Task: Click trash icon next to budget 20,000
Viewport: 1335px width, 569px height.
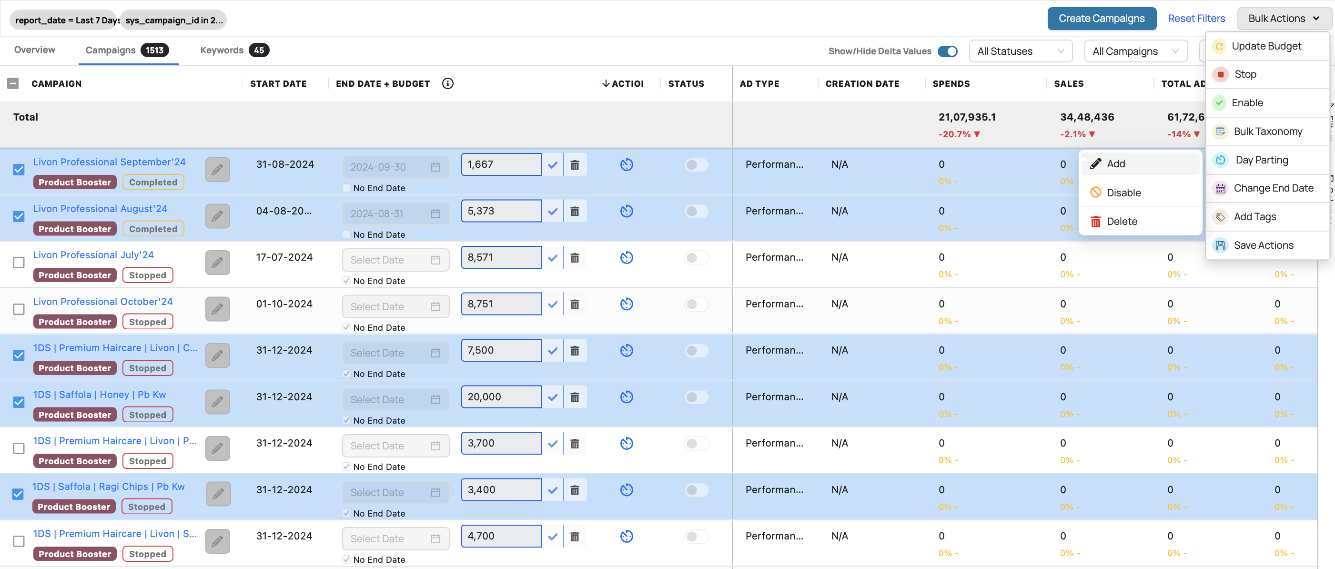Action: pyautogui.click(x=575, y=397)
